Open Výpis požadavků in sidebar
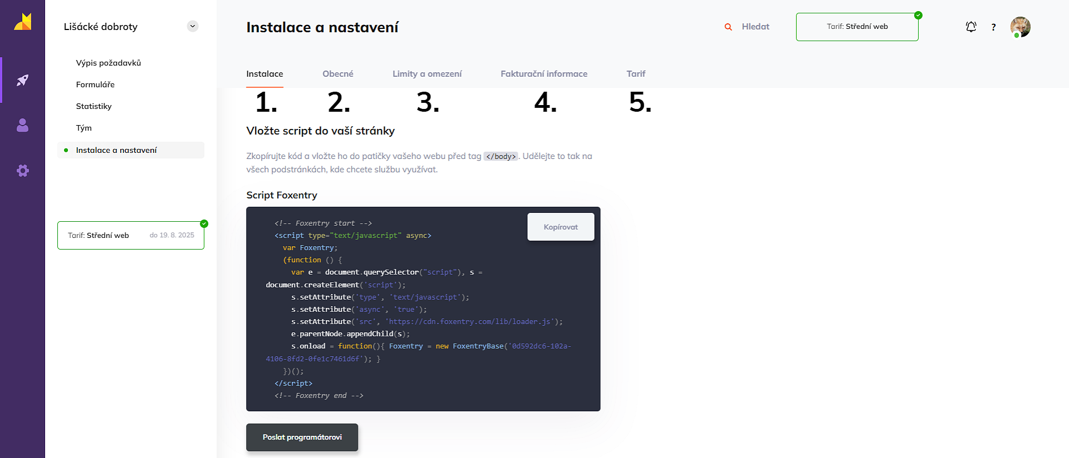The height and width of the screenshot is (458, 1069). pyautogui.click(x=109, y=63)
